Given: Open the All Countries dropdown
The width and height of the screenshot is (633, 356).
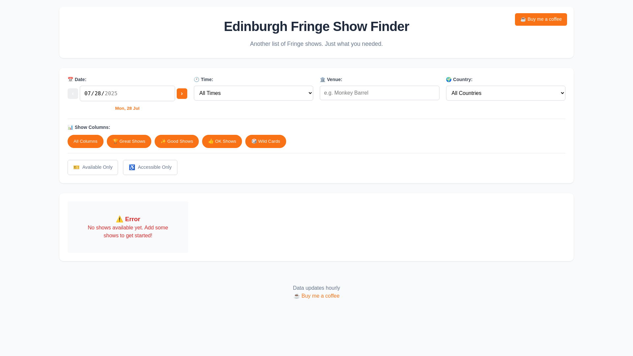Looking at the screenshot, I should [506, 93].
